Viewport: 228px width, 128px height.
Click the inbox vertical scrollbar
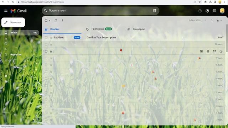click(227, 38)
